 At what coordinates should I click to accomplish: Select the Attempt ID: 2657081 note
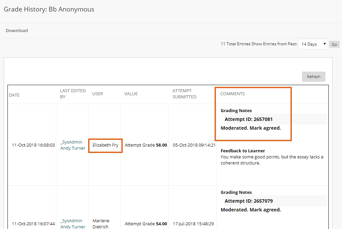[x=248, y=119]
